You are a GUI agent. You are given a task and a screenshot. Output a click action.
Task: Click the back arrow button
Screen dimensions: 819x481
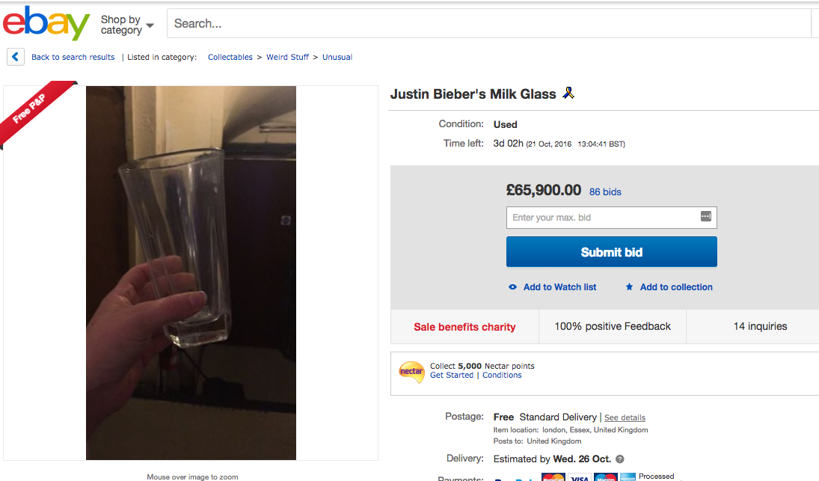[x=16, y=57]
